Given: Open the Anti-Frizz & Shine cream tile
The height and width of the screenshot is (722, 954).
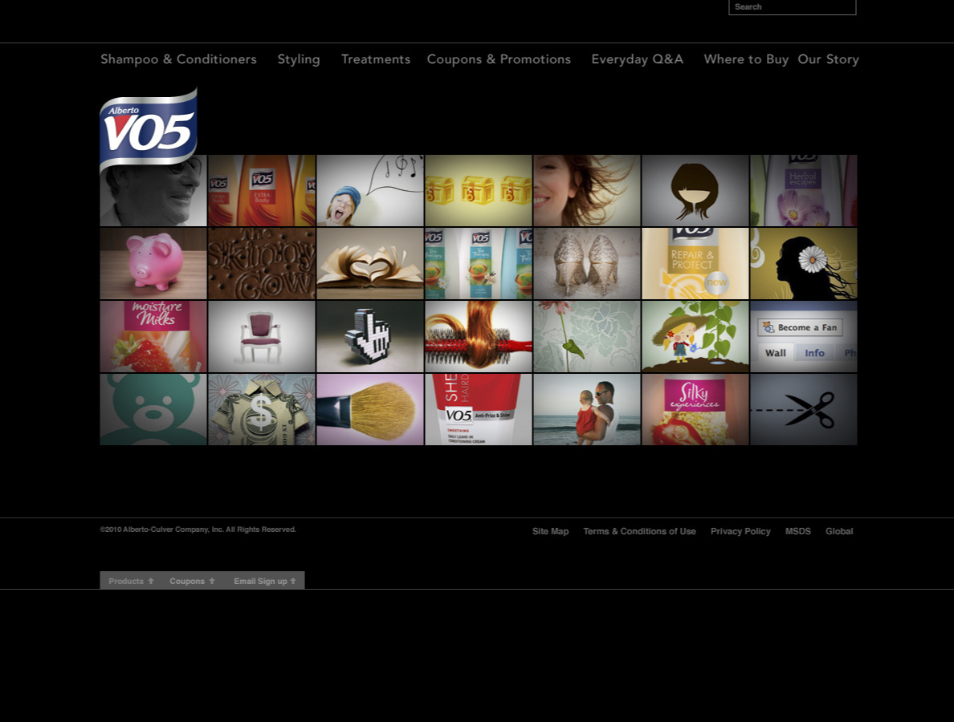Looking at the screenshot, I should pos(479,410).
